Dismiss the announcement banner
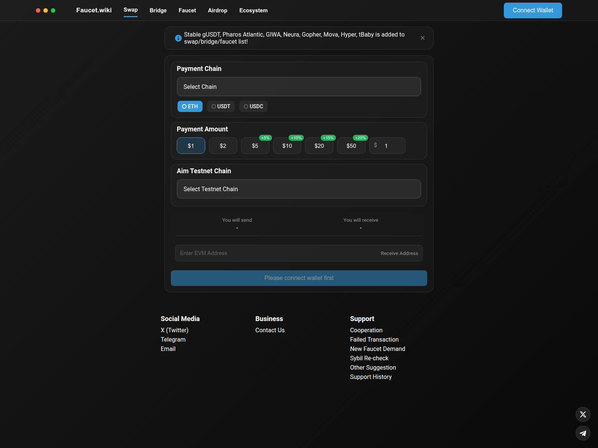598x448 pixels. pos(423,38)
